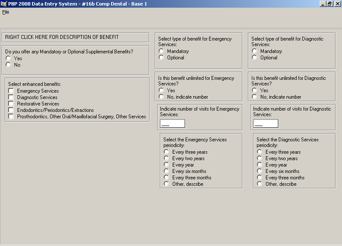Pick 'Other, describe' for Diagnostic Services periodicity

[259, 184]
